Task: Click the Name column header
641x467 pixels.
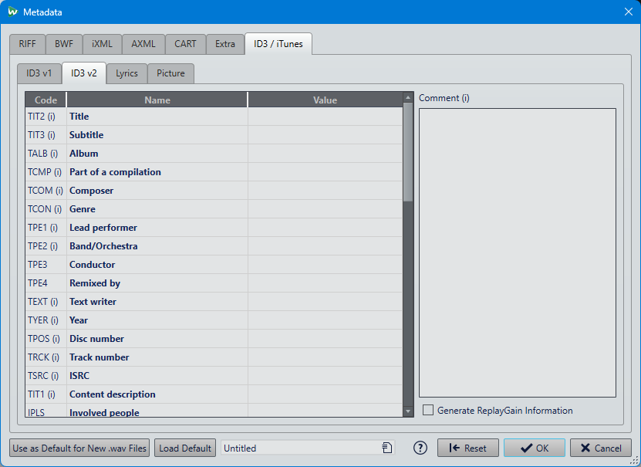Action: pyautogui.click(x=157, y=100)
